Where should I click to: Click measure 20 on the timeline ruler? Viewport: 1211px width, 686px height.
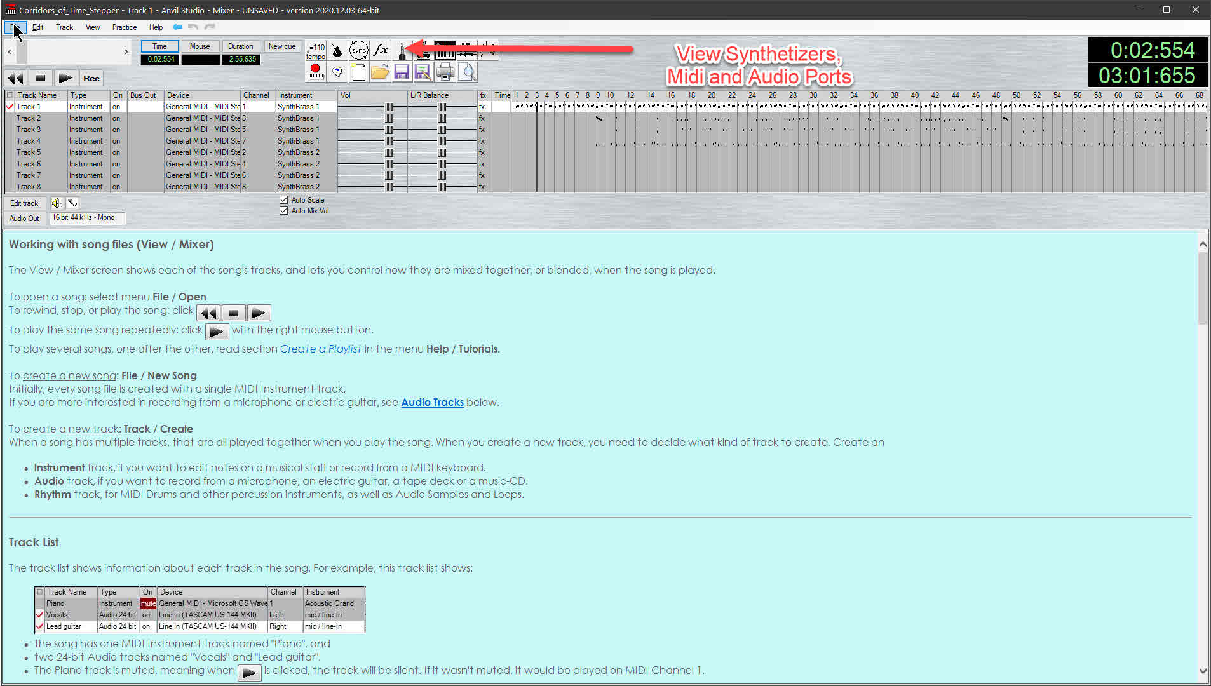pos(712,95)
